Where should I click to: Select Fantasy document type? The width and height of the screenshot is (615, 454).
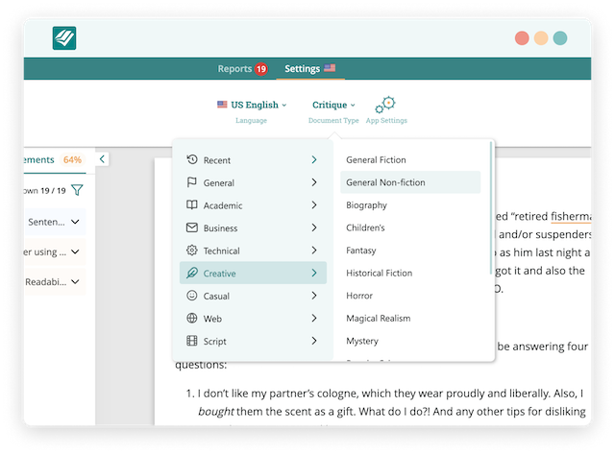coord(410,251)
